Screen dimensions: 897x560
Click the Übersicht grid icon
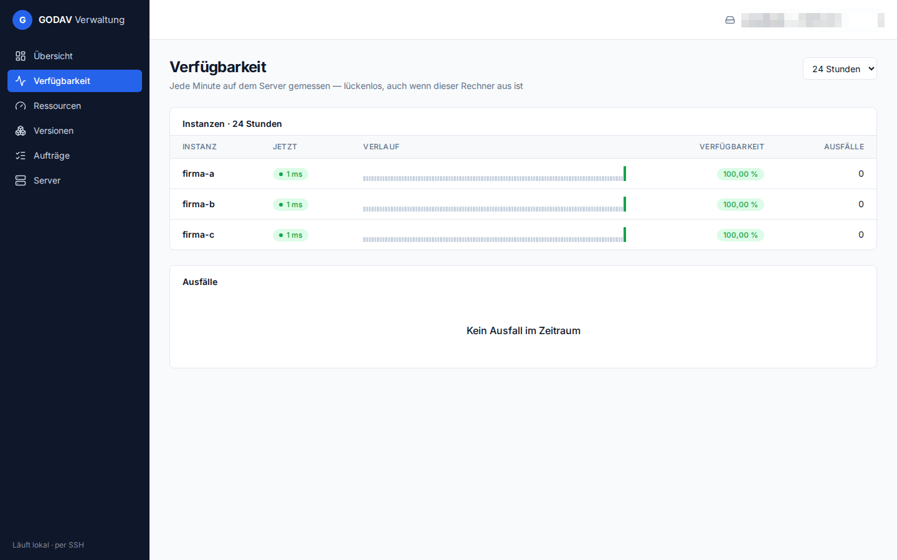[21, 56]
